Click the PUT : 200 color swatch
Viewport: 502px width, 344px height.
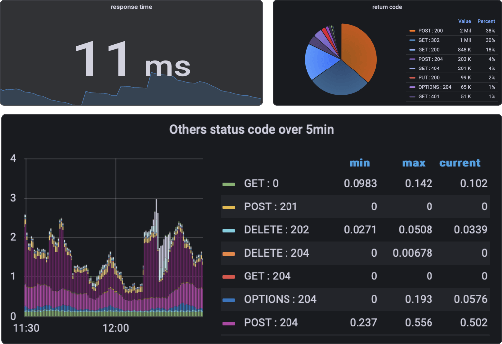pos(412,77)
